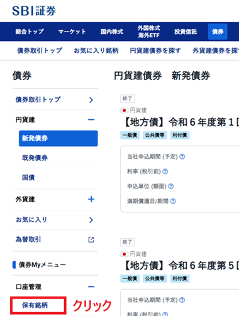Viewport: 239px width, 316px height.
Task: Go to 債券取引トップ in the sub navigation
Action: [x=40, y=50]
